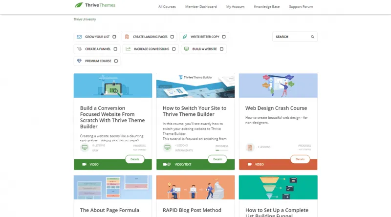
Task: Check the Create Landing Pages checkbox
Action: (172, 37)
